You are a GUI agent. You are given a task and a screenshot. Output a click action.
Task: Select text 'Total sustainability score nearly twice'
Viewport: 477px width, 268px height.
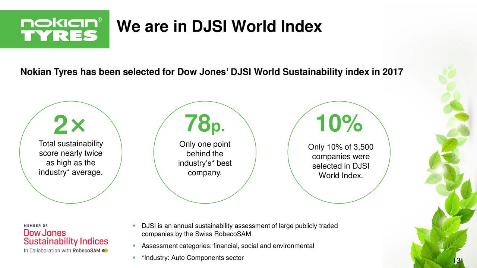pos(71,149)
